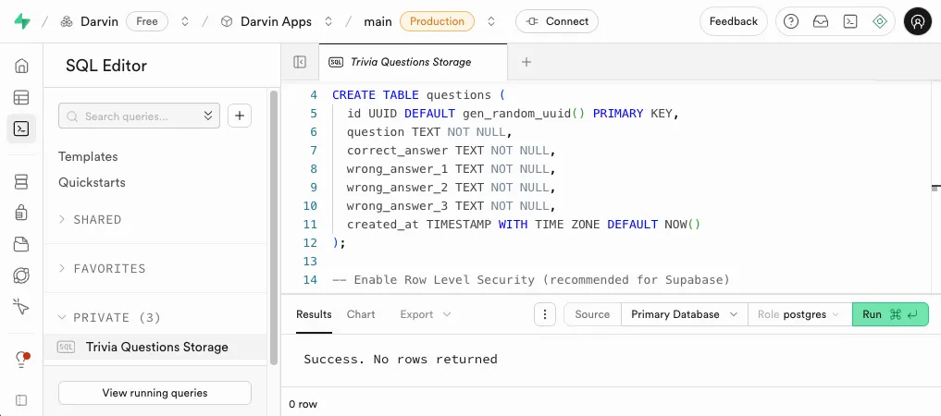
Task: Open the user account avatar
Action: pos(918,21)
